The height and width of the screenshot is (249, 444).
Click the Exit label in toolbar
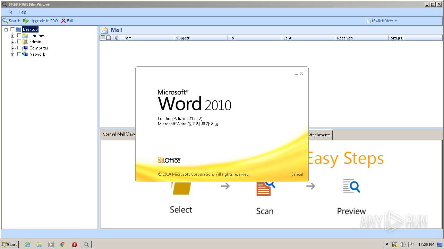[x=70, y=21]
